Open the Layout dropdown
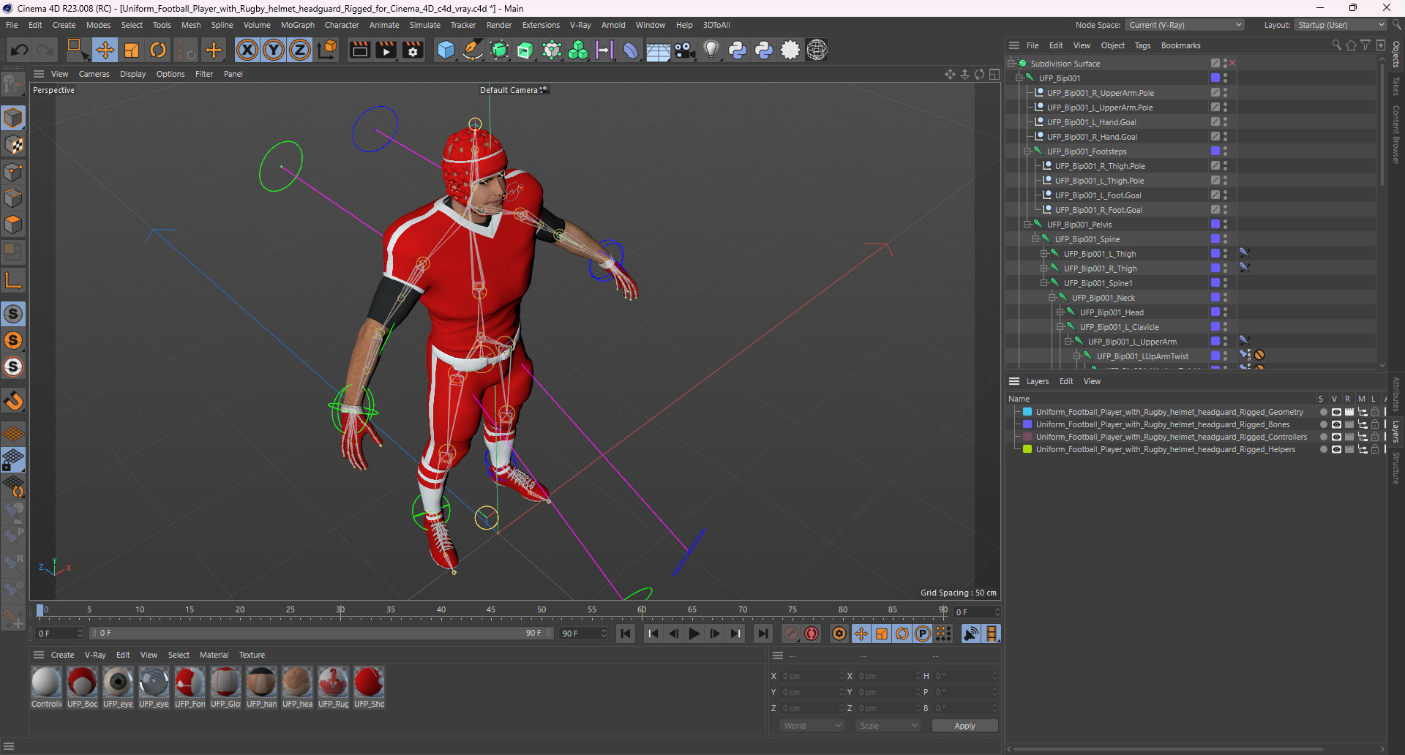Image resolution: width=1405 pixels, height=755 pixels. (1341, 25)
